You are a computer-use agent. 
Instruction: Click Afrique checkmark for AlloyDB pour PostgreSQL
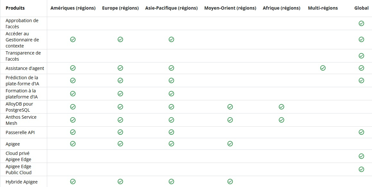point(281,107)
